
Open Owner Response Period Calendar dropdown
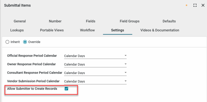(95, 64)
